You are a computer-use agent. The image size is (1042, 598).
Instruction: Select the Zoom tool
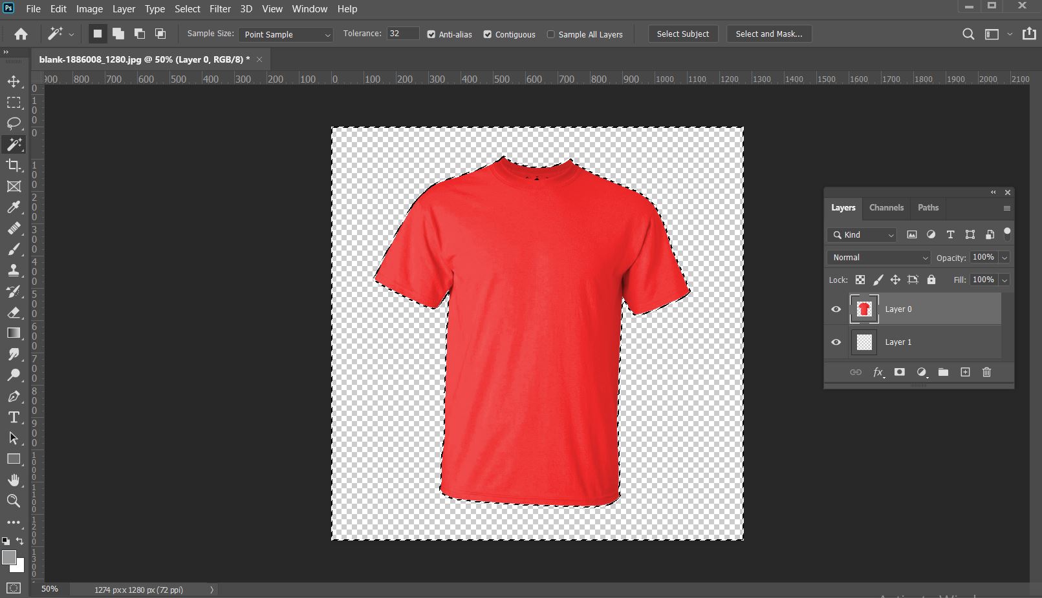(14, 500)
